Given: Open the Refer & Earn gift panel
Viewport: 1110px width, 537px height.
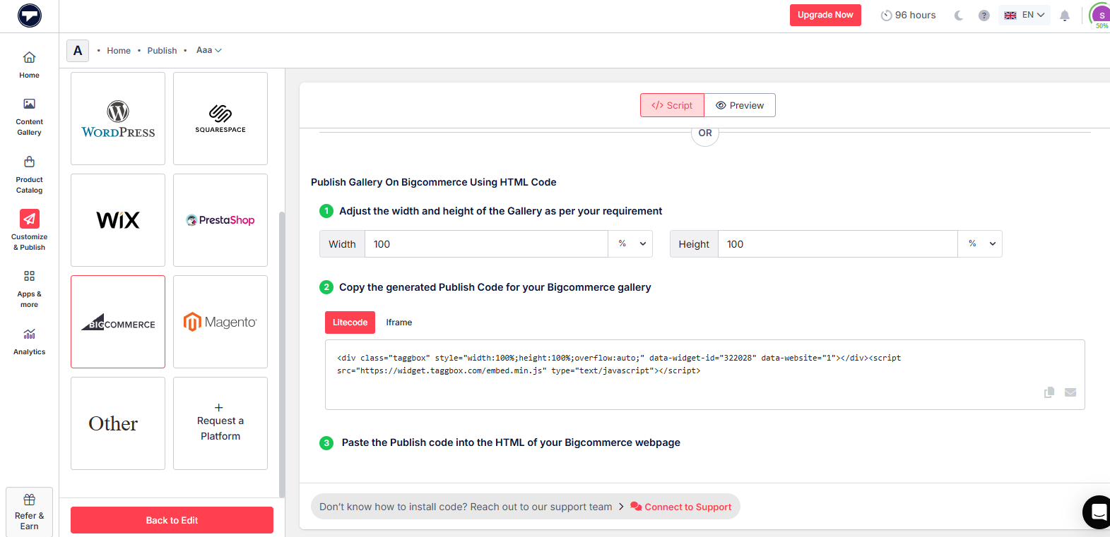Looking at the screenshot, I should click(x=29, y=512).
